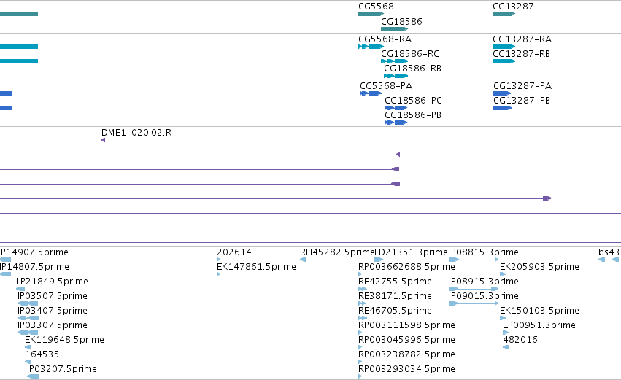Select the EP00951.3prime label
Viewport: 621px width, 380px height.
[539, 325]
